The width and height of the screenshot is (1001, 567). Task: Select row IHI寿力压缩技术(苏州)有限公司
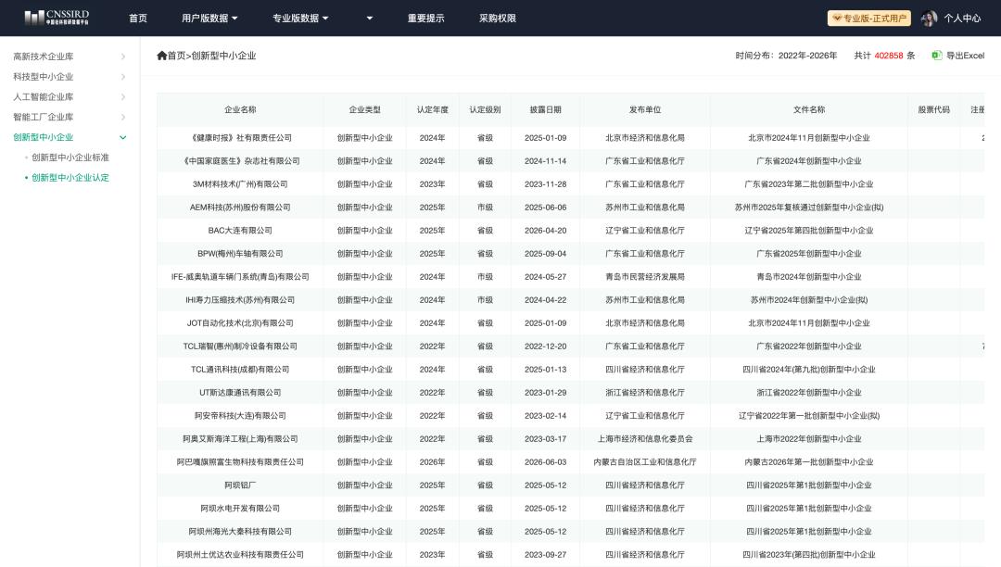click(x=570, y=300)
